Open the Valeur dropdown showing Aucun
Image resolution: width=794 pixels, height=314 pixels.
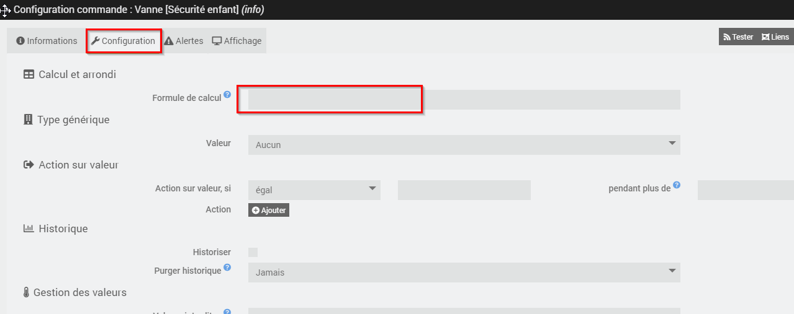click(x=464, y=145)
